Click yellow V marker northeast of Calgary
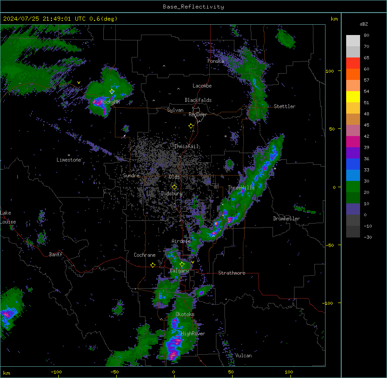This screenshot has height=378, width=387. pos(193,262)
